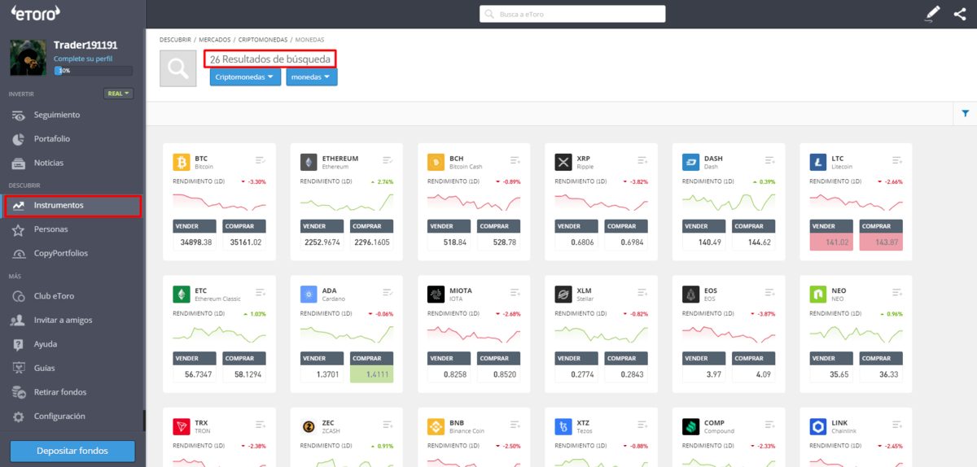The image size is (977, 467).
Task: Click the Stellar XLM logo icon
Action: coord(563,294)
